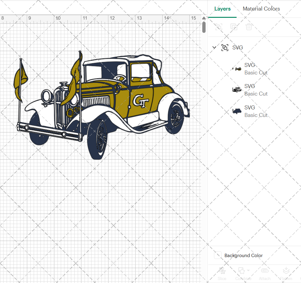This screenshot has width=301, height=283.
Task: Open the Combine dropdown arrow
Action: pos(248,270)
